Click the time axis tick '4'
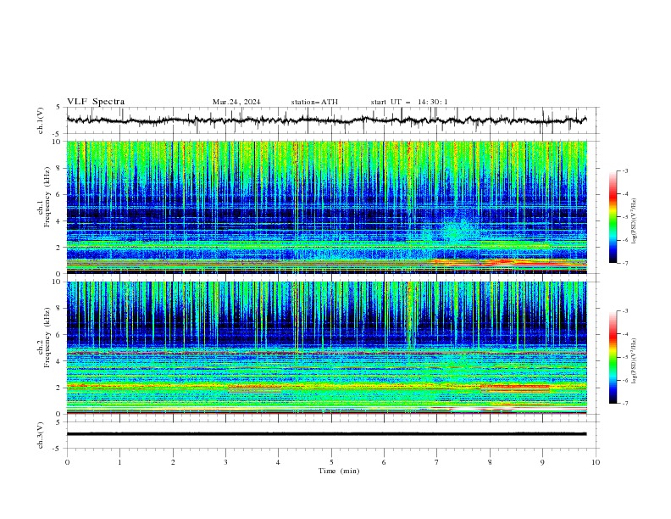 279,462
